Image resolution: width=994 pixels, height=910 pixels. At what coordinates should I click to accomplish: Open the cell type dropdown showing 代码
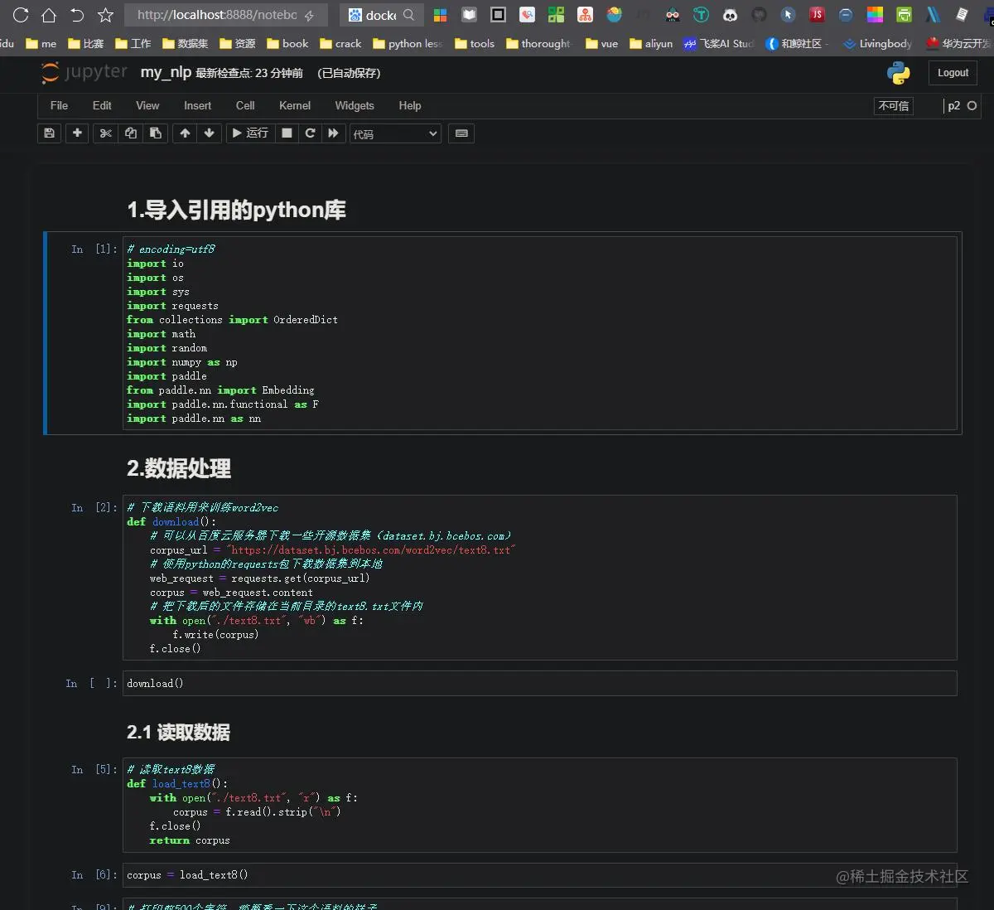click(x=396, y=134)
